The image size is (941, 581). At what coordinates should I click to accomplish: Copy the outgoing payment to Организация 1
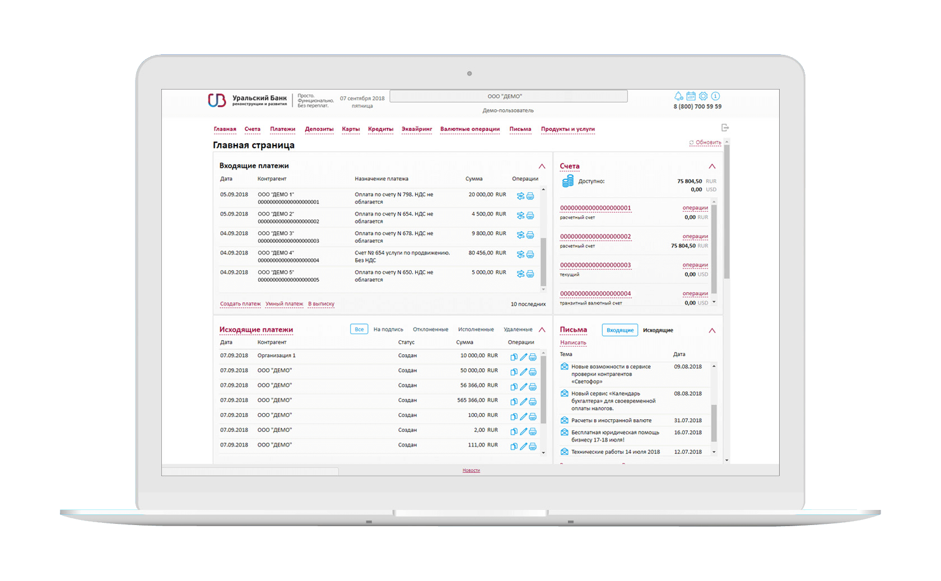tap(514, 357)
